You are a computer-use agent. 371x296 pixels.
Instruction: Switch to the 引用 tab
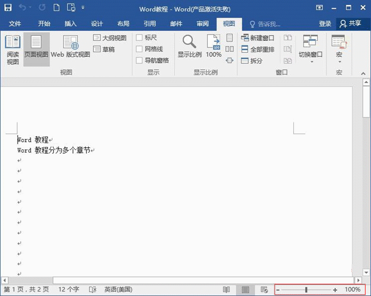[150, 24]
